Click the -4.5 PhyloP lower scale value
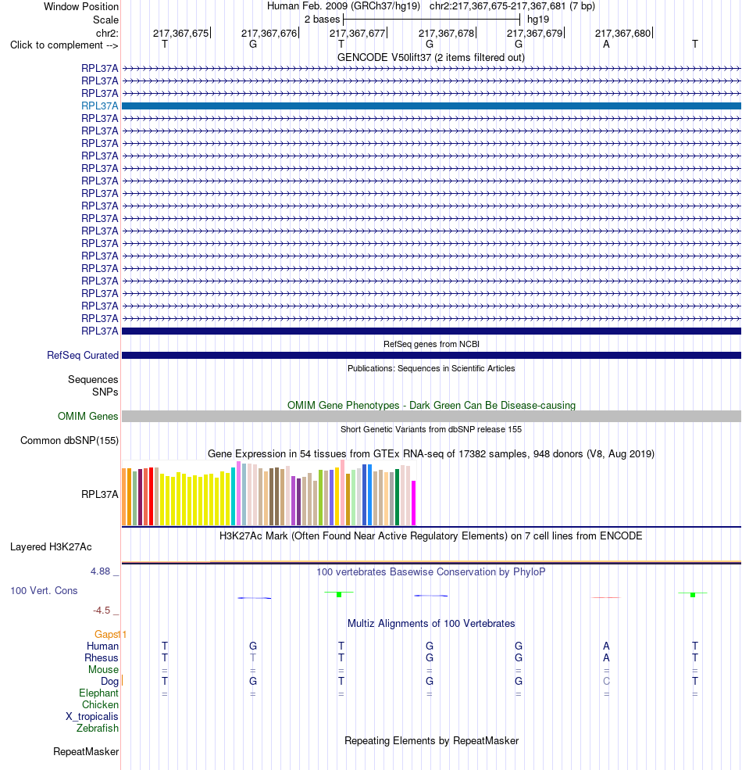The image size is (742, 770). tap(102, 611)
